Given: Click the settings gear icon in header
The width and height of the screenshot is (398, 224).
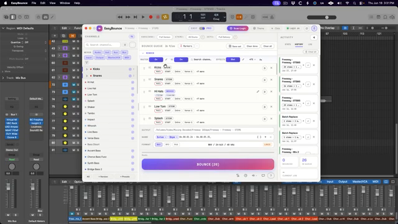Looking at the screenshot, I should (x=307, y=29).
